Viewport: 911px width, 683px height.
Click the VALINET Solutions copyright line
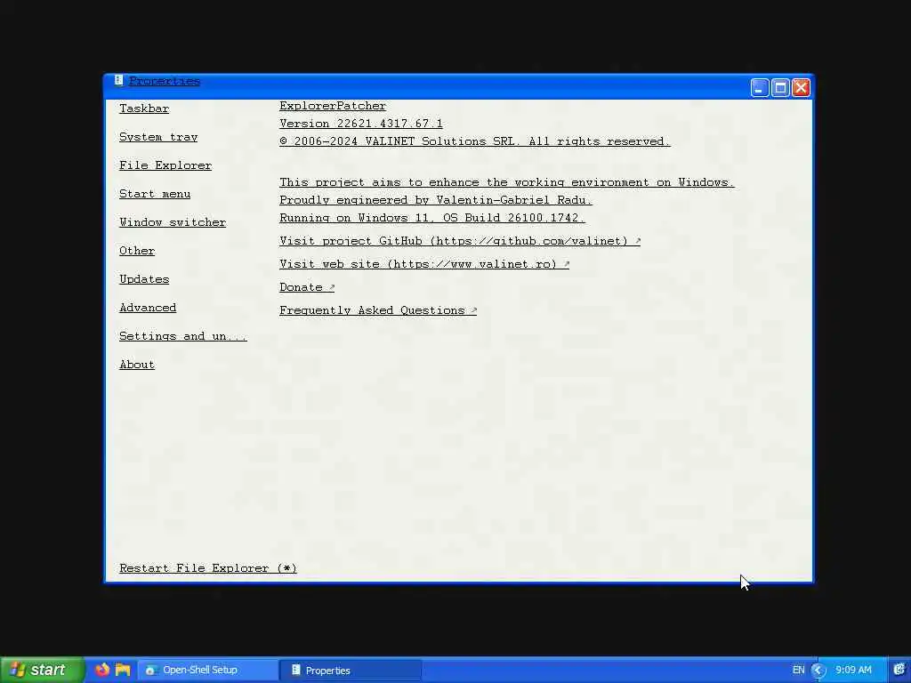tap(475, 141)
